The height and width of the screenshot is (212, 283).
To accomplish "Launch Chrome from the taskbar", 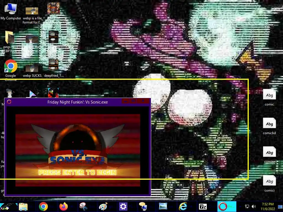I will pos(43,206).
